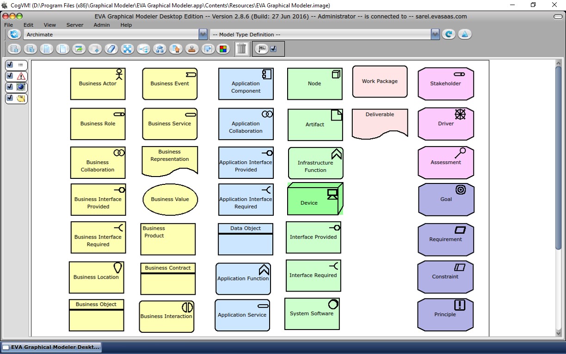Open the File menu
Viewport: 566px width, 354px height.
point(8,25)
